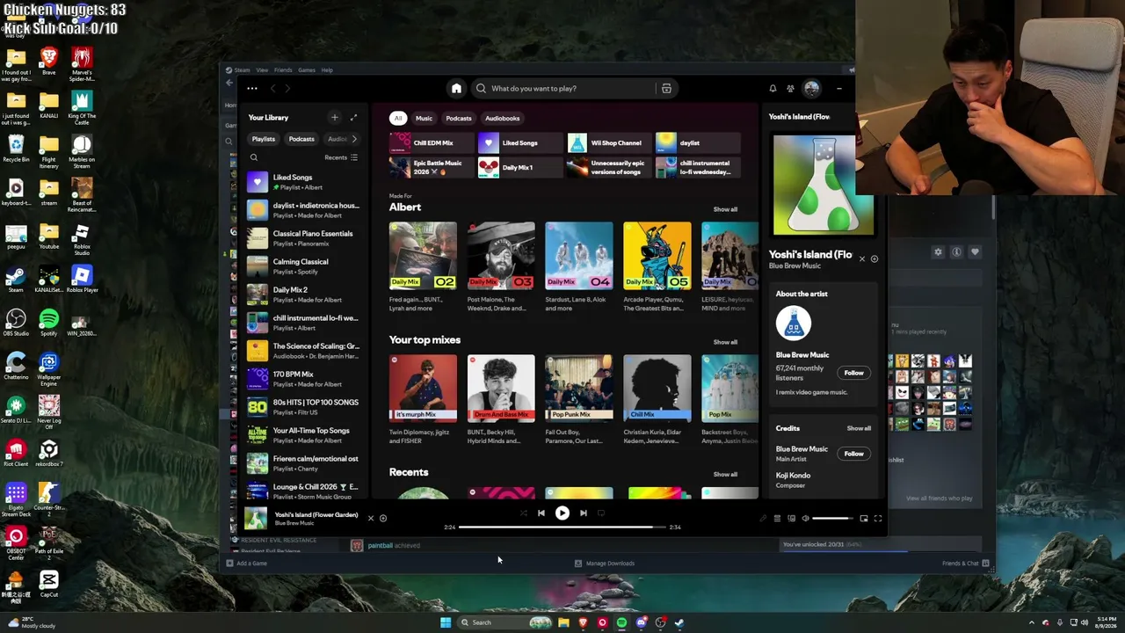Skip to the previous track

pyautogui.click(x=541, y=513)
